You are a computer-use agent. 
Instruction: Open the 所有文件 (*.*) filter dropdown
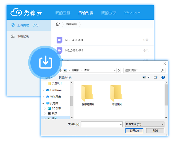pyautogui.click(x=145, y=124)
